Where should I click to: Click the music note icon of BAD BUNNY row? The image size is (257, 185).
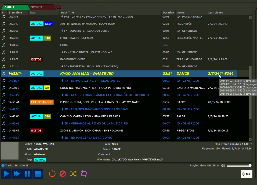coord(4,59)
